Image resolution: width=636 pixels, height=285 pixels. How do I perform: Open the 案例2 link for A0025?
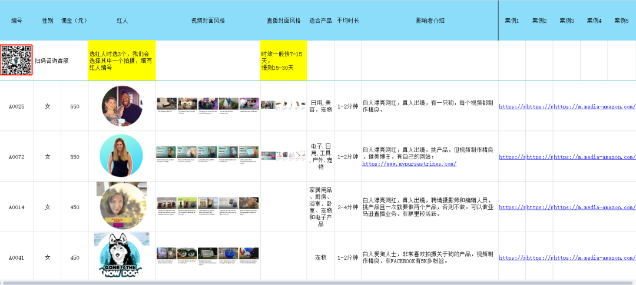tap(539, 106)
